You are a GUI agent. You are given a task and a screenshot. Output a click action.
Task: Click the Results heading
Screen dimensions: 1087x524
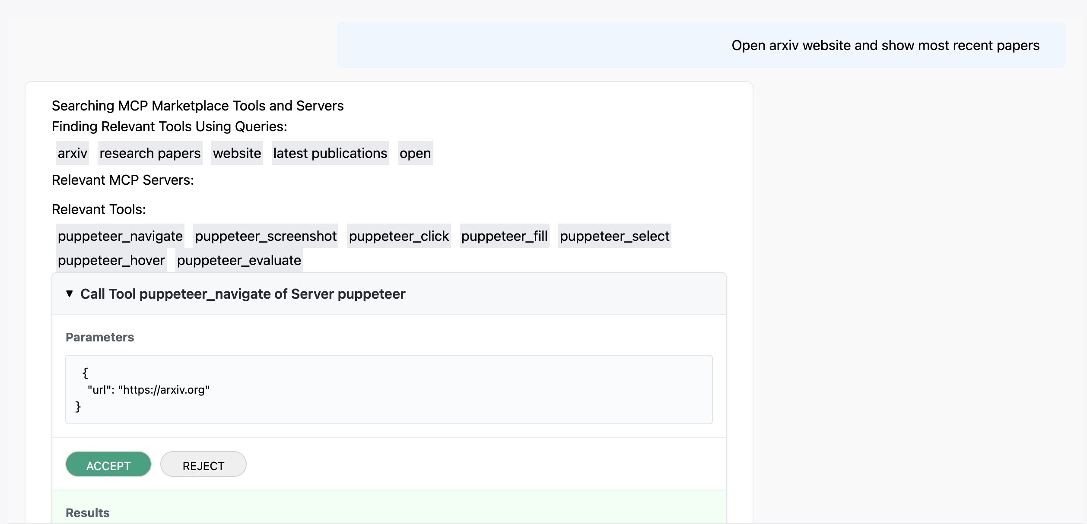coord(88,513)
